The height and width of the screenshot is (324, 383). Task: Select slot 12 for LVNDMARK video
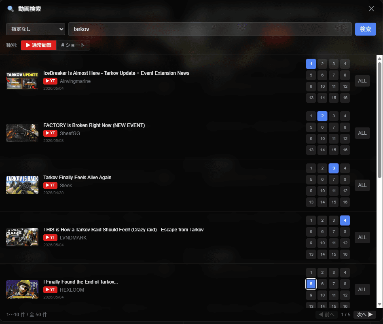tap(345, 243)
